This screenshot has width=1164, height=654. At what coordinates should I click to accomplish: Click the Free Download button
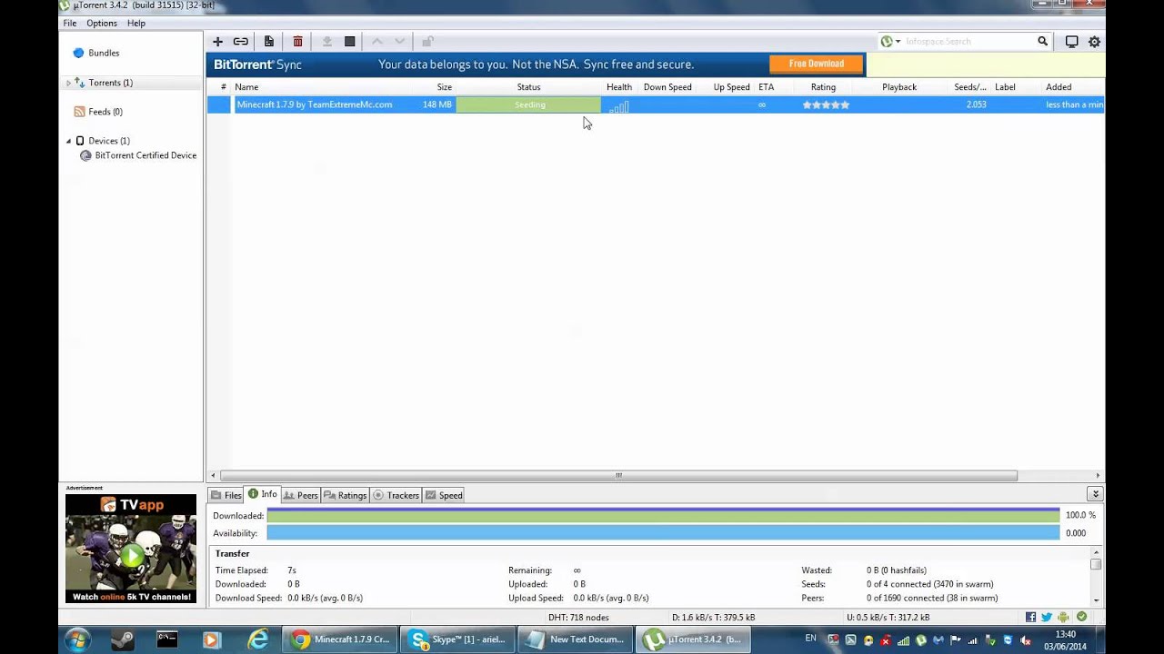pos(816,64)
